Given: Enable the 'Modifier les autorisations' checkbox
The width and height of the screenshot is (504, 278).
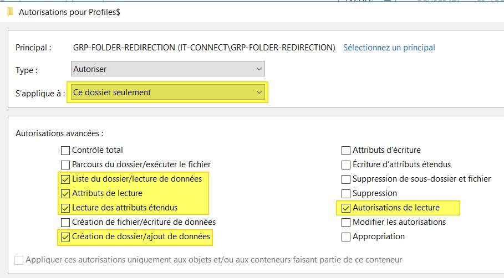Looking at the screenshot, I should pyautogui.click(x=346, y=222).
